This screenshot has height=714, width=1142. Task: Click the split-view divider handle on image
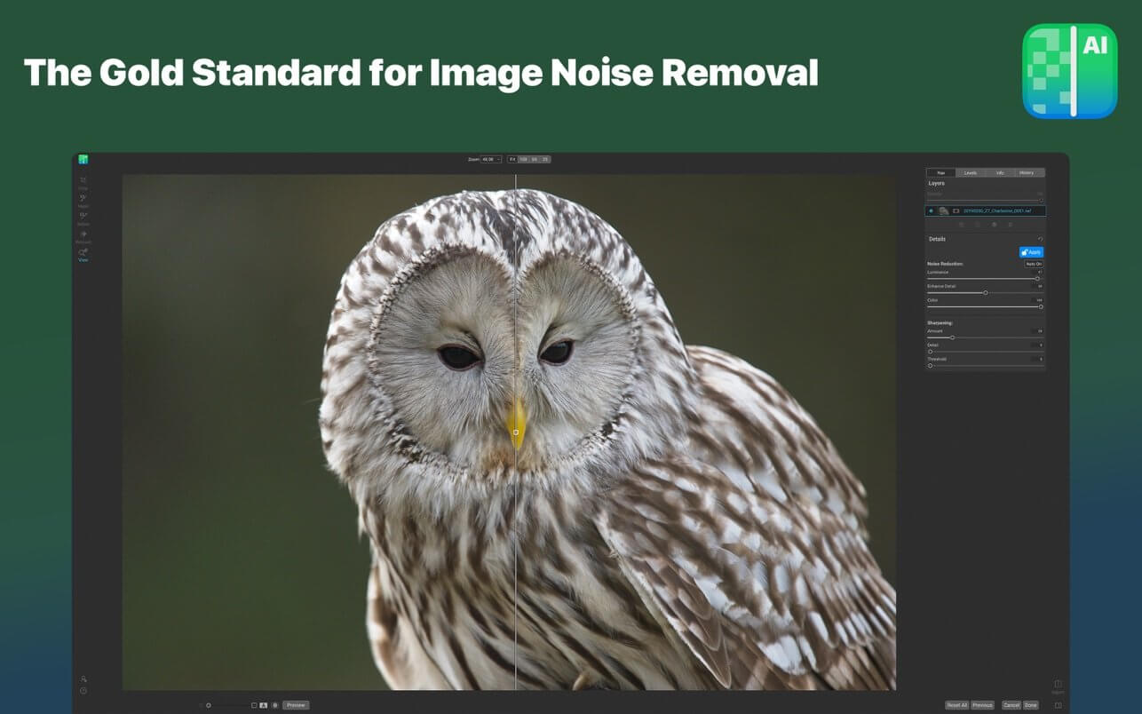516,432
